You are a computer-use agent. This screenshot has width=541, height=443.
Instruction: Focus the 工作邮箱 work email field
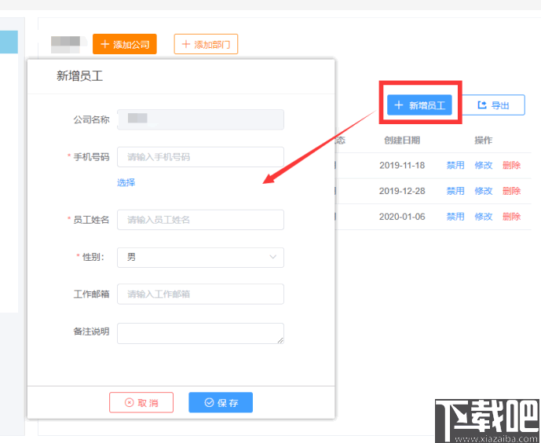coord(200,294)
